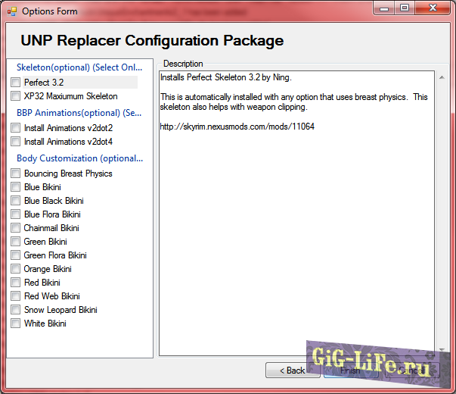The width and height of the screenshot is (456, 394).
Task: Click inside the Description text box
Action: tap(296, 227)
